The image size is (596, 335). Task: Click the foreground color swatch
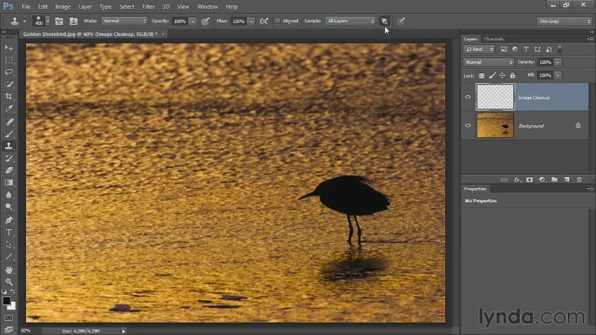pyautogui.click(x=6, y=301)
